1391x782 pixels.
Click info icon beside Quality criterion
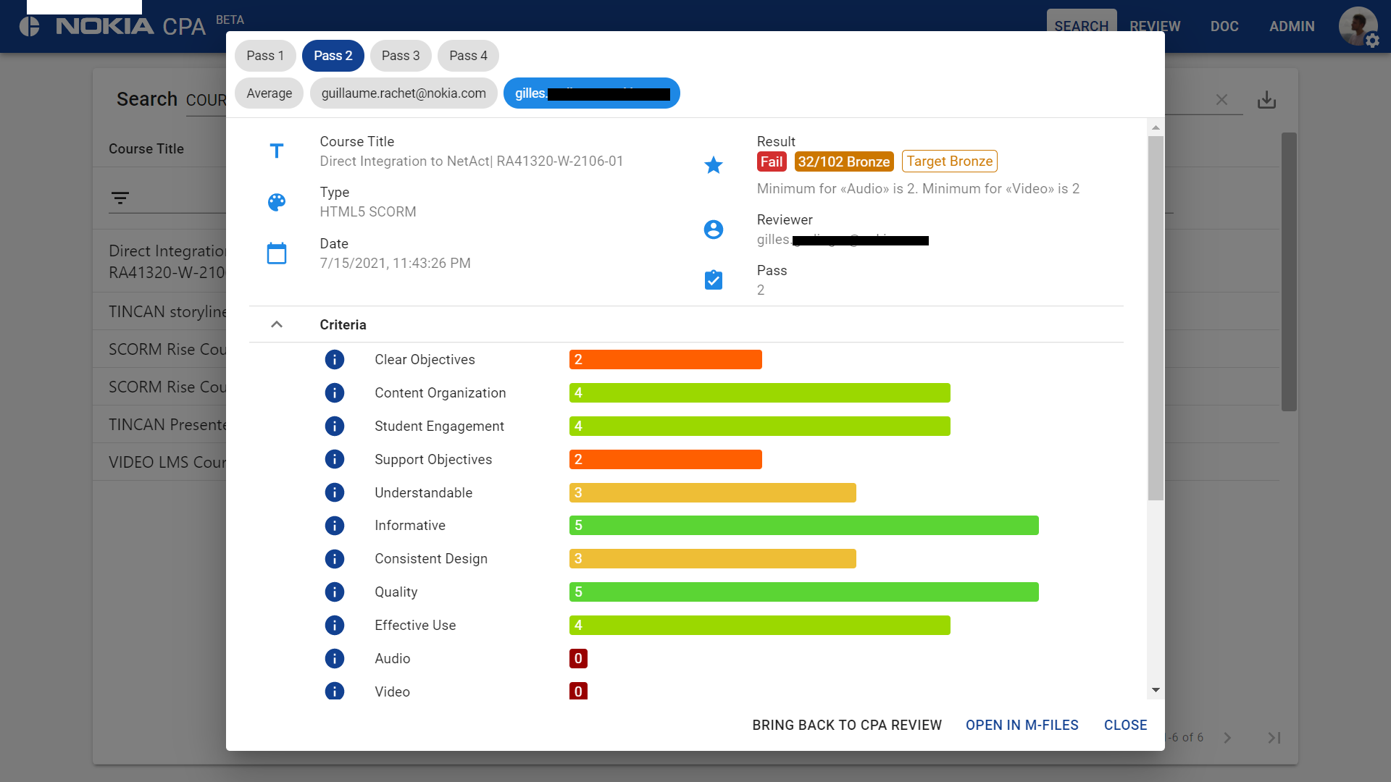pyautogui.click(x=334, y=592)
